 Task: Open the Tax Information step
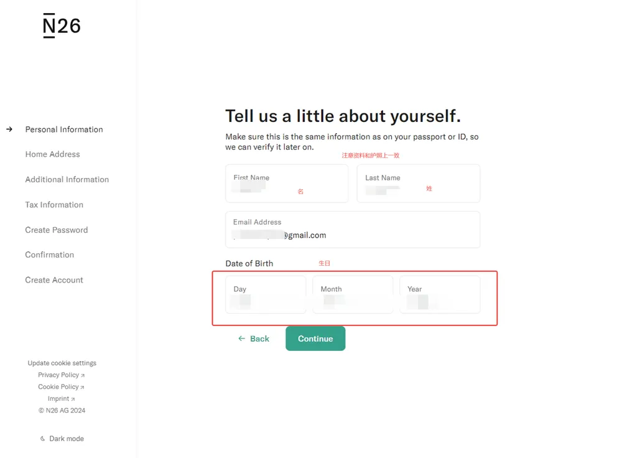click(54, 204)
